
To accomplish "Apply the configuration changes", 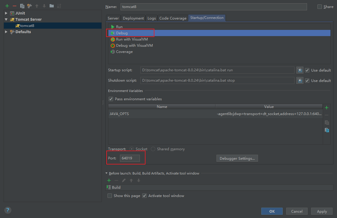I will [322, 211].
